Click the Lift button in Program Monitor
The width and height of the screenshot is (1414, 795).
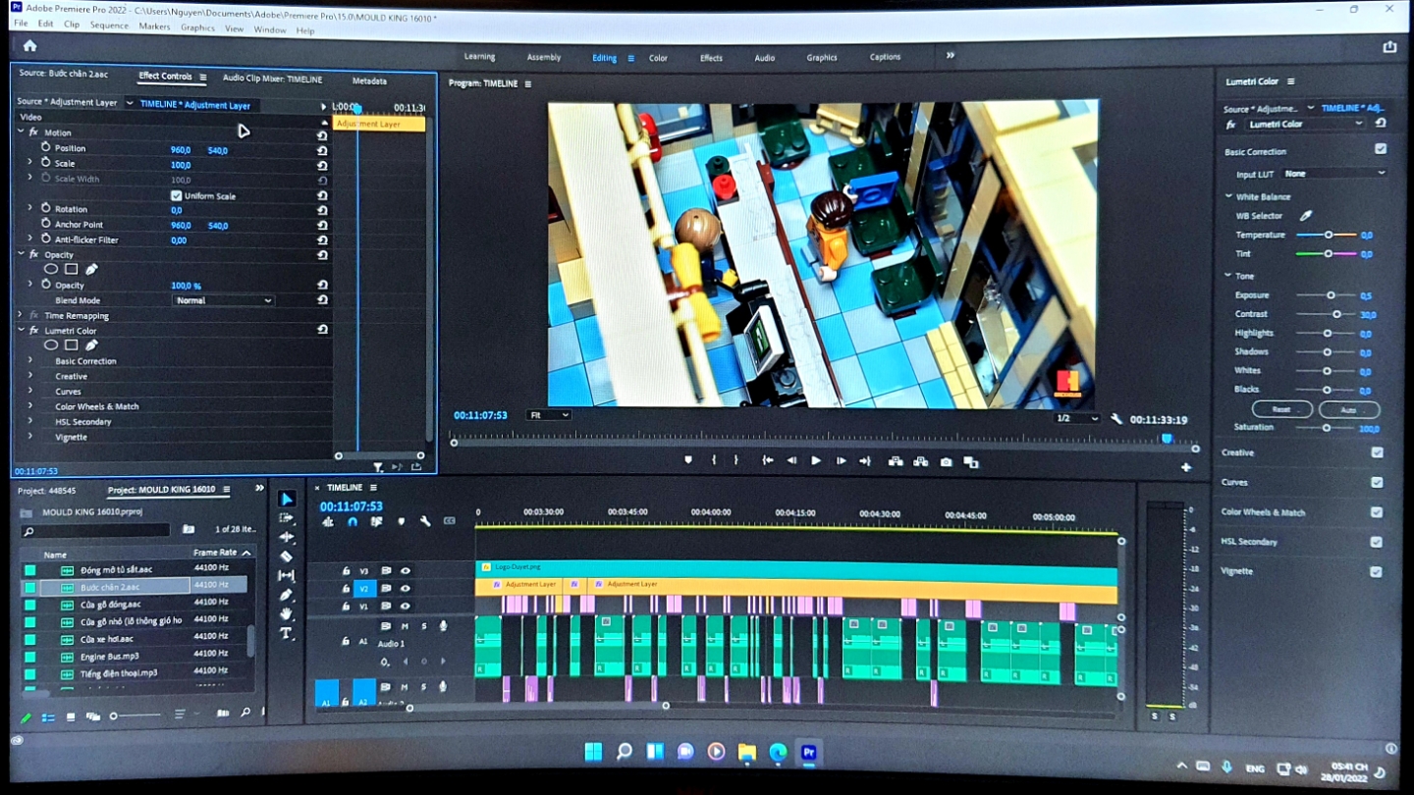tap(896, 461)
